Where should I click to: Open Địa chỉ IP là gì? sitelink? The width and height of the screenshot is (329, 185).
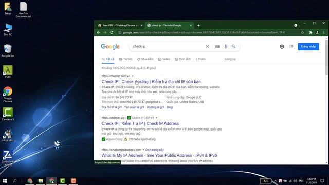click(x=112, y=107)
